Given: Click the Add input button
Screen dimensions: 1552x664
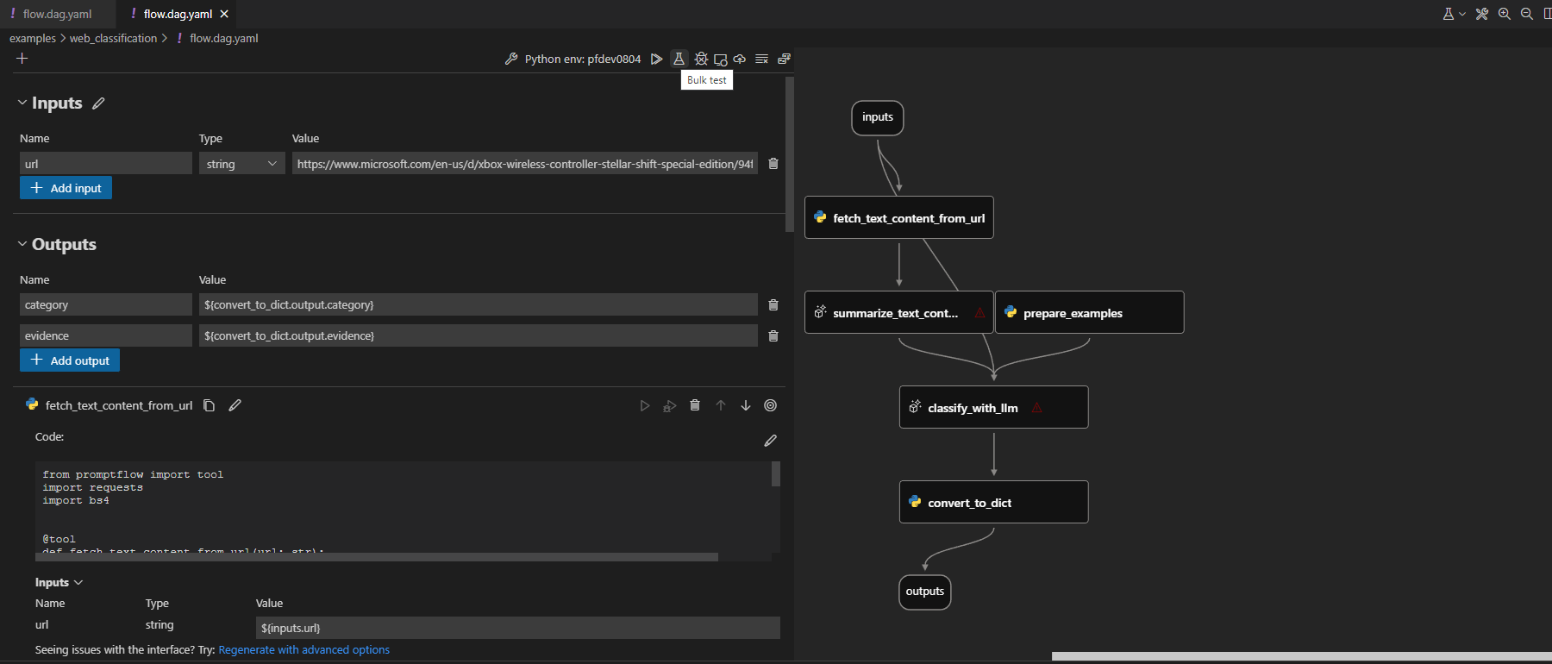Looking at the screenshot, I should point(66,188).
